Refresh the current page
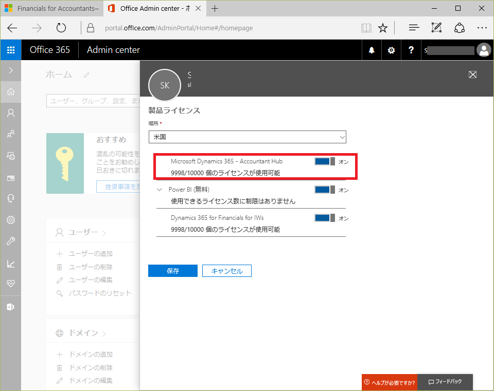 pyautogui.click(x=61, y=28)
